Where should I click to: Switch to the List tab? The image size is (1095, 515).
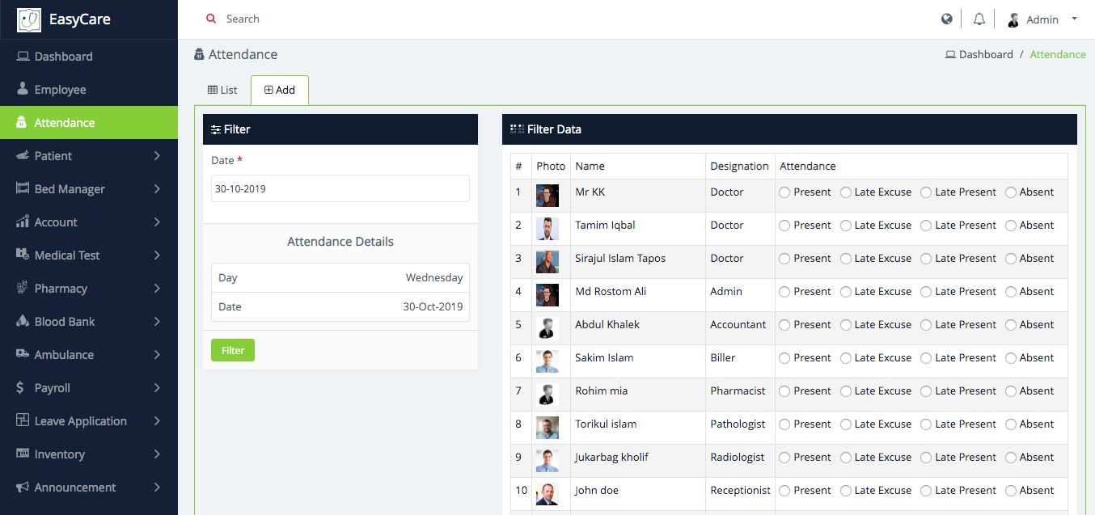click(x=222, y=90)
